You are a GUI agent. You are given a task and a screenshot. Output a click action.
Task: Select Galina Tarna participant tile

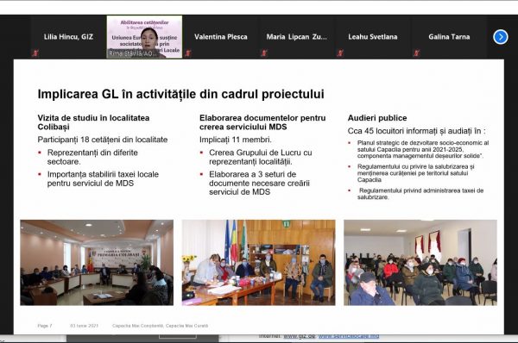(x=449, y=37)
